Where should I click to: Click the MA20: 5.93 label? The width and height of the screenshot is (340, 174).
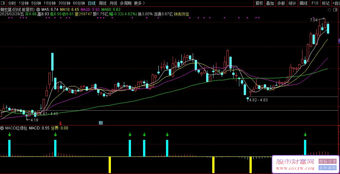90,10
